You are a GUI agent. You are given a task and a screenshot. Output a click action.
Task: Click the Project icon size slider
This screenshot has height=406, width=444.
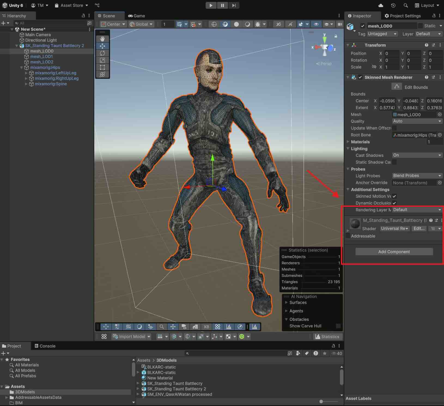click(x=321, y=401)
